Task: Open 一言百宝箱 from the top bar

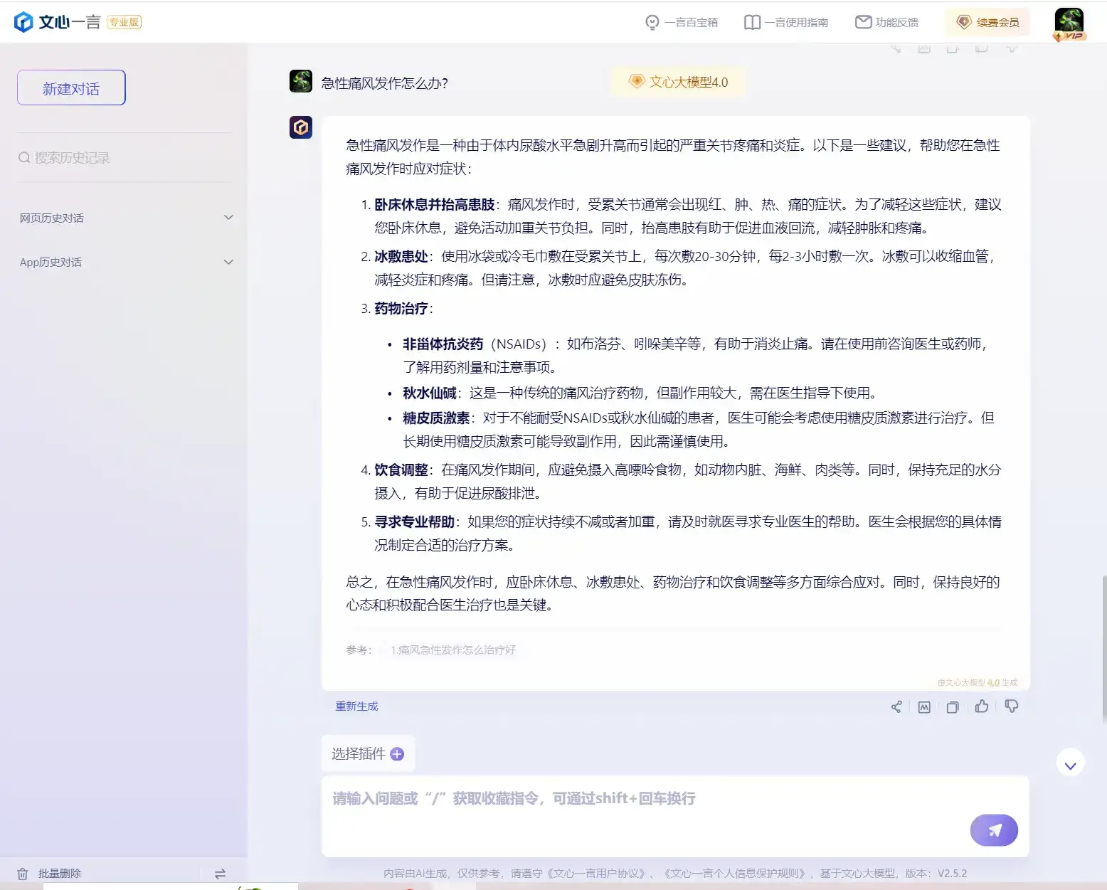Action: point(682,21)
